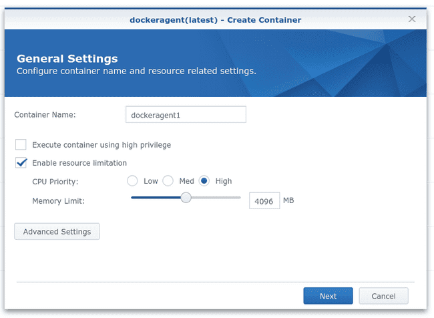Close the Create Container dialog
This screenshot has height=318, width=434.
pos(412,19)
